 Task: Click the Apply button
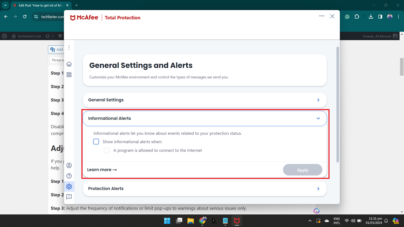302,170
